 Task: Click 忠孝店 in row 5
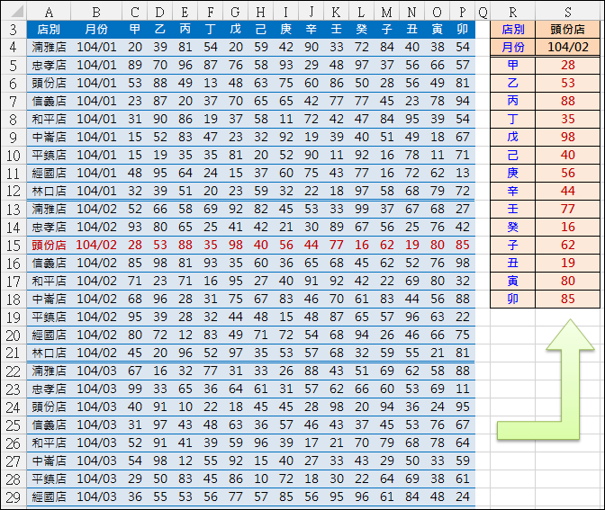(49, 65)
